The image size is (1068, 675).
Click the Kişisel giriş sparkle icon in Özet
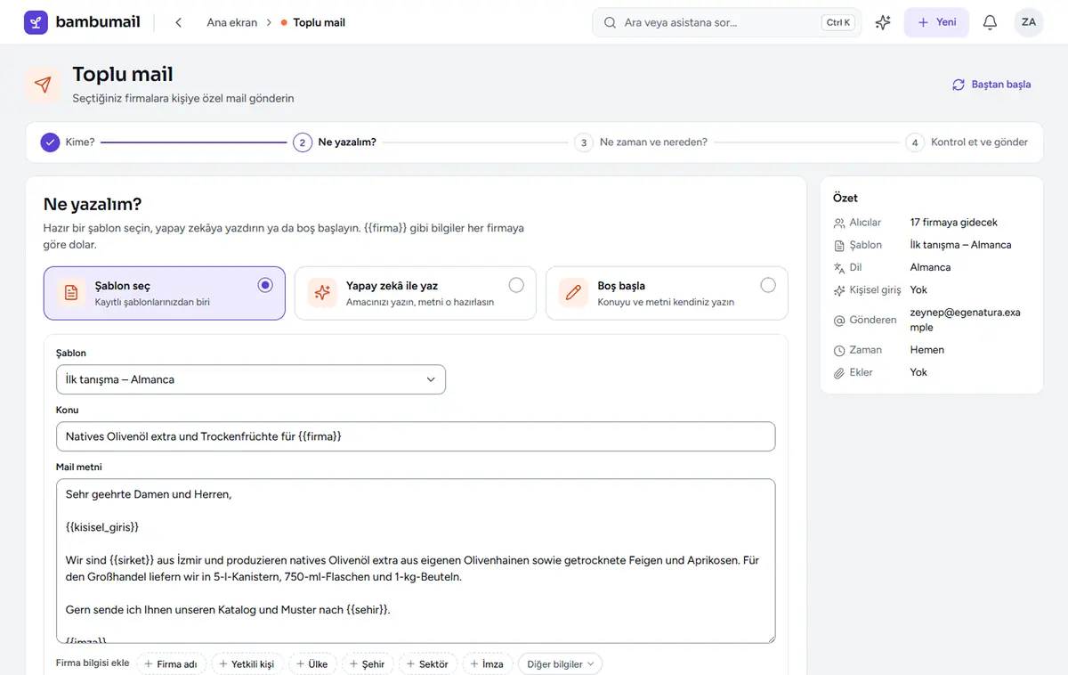click(x=838, y=290)
